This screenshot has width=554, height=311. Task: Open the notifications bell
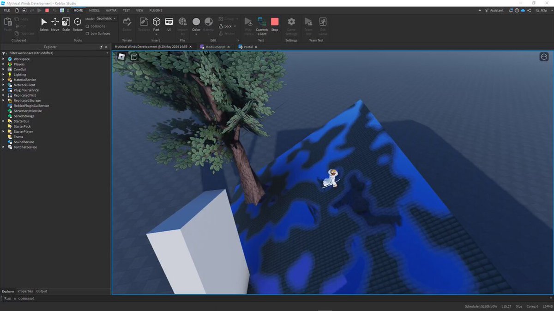pos(511,10)
